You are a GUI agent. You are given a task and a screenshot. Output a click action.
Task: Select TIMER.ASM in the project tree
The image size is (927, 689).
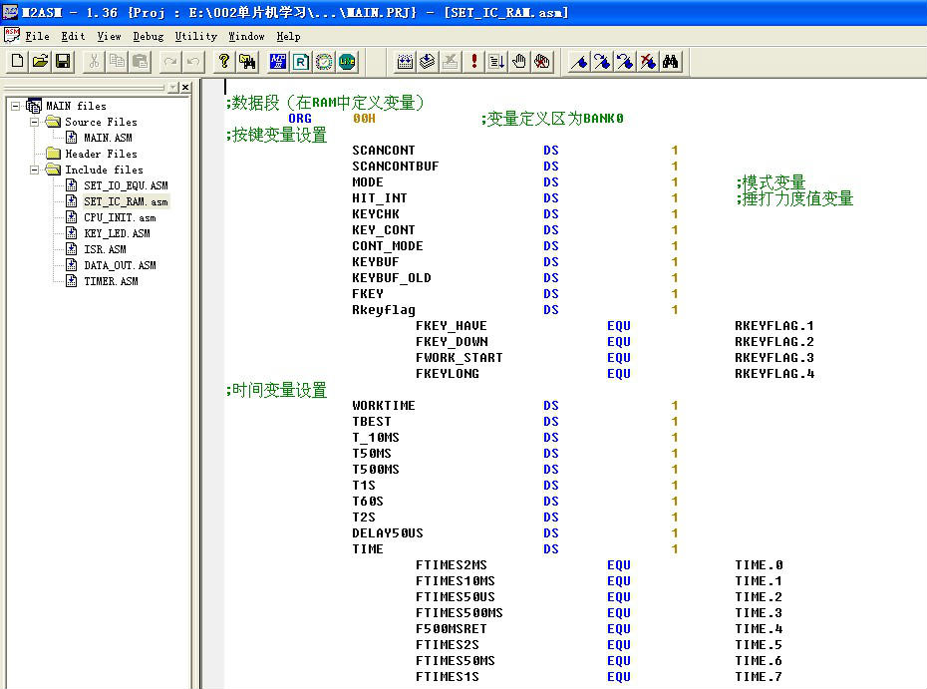click(110, 281)
